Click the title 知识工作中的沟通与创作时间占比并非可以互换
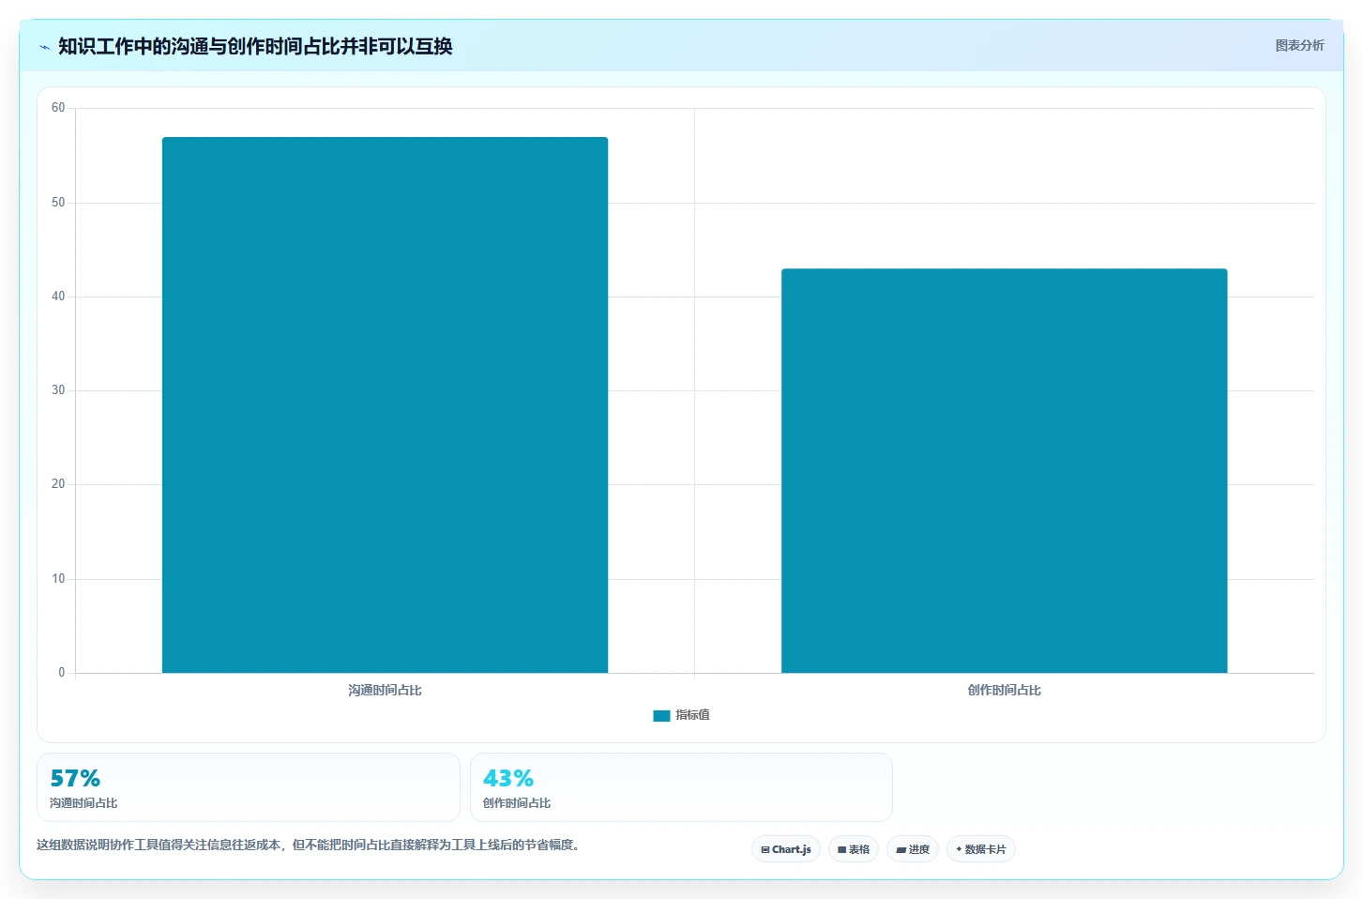 coord(255,46)
